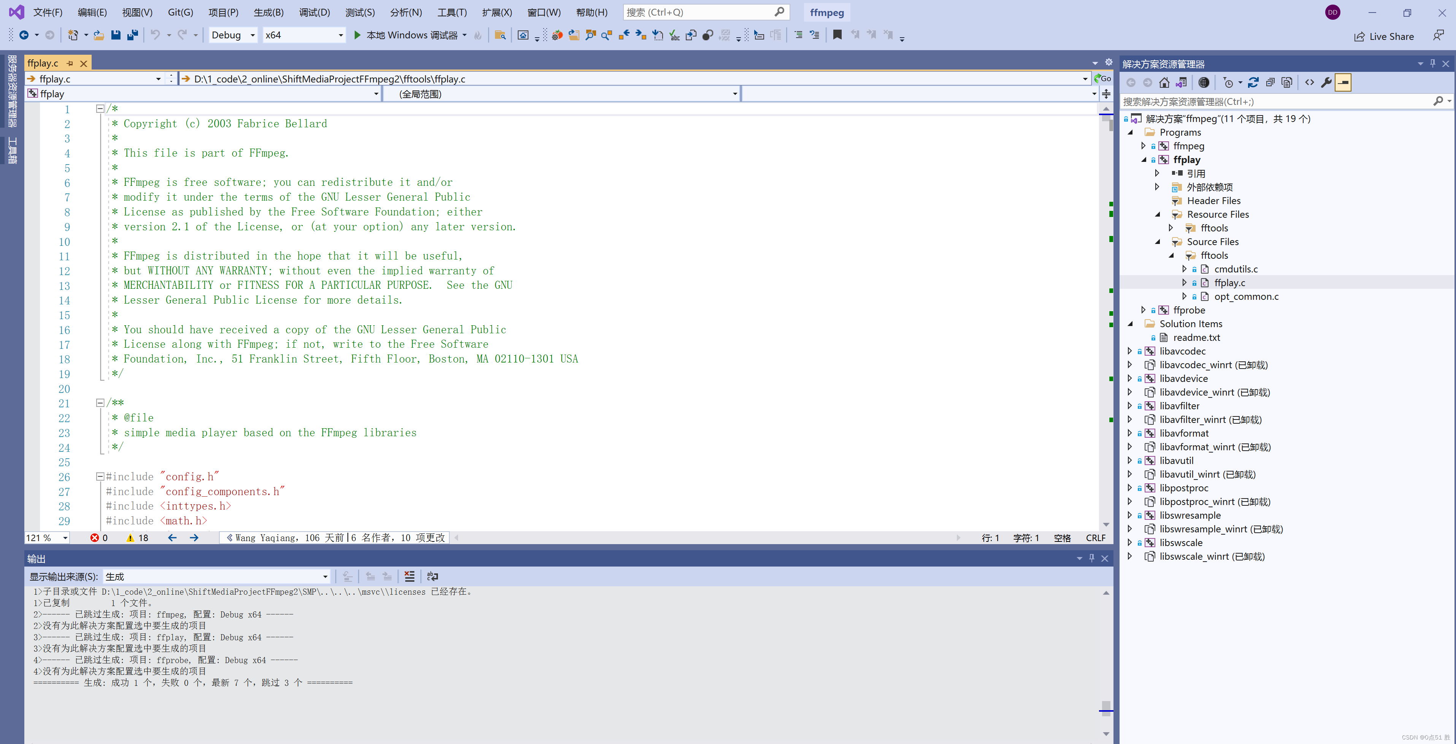Click the CRLF line ending indicator
Image resolution: width=1456 pixels, height=744 pixels.
(x=1095, y=538)
